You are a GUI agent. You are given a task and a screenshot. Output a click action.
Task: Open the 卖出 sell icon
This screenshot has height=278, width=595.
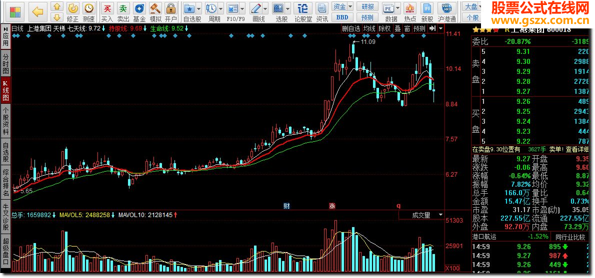tap(123, 8)
